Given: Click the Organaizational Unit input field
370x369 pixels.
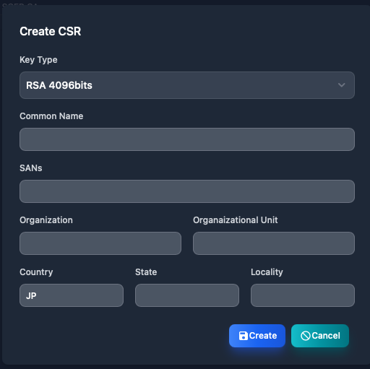Looking at the screenshot, I should pyautogui.click(x=274, y=243).
